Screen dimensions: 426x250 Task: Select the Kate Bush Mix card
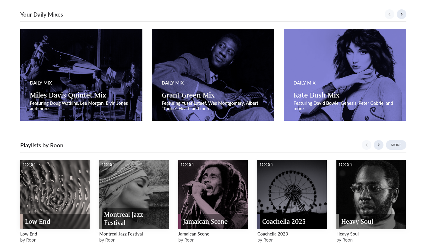[345, 75]
